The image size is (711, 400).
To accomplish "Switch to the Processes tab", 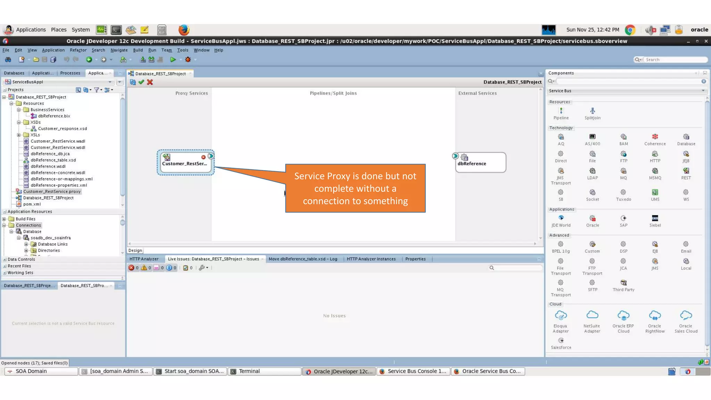I will coord(70,73).
